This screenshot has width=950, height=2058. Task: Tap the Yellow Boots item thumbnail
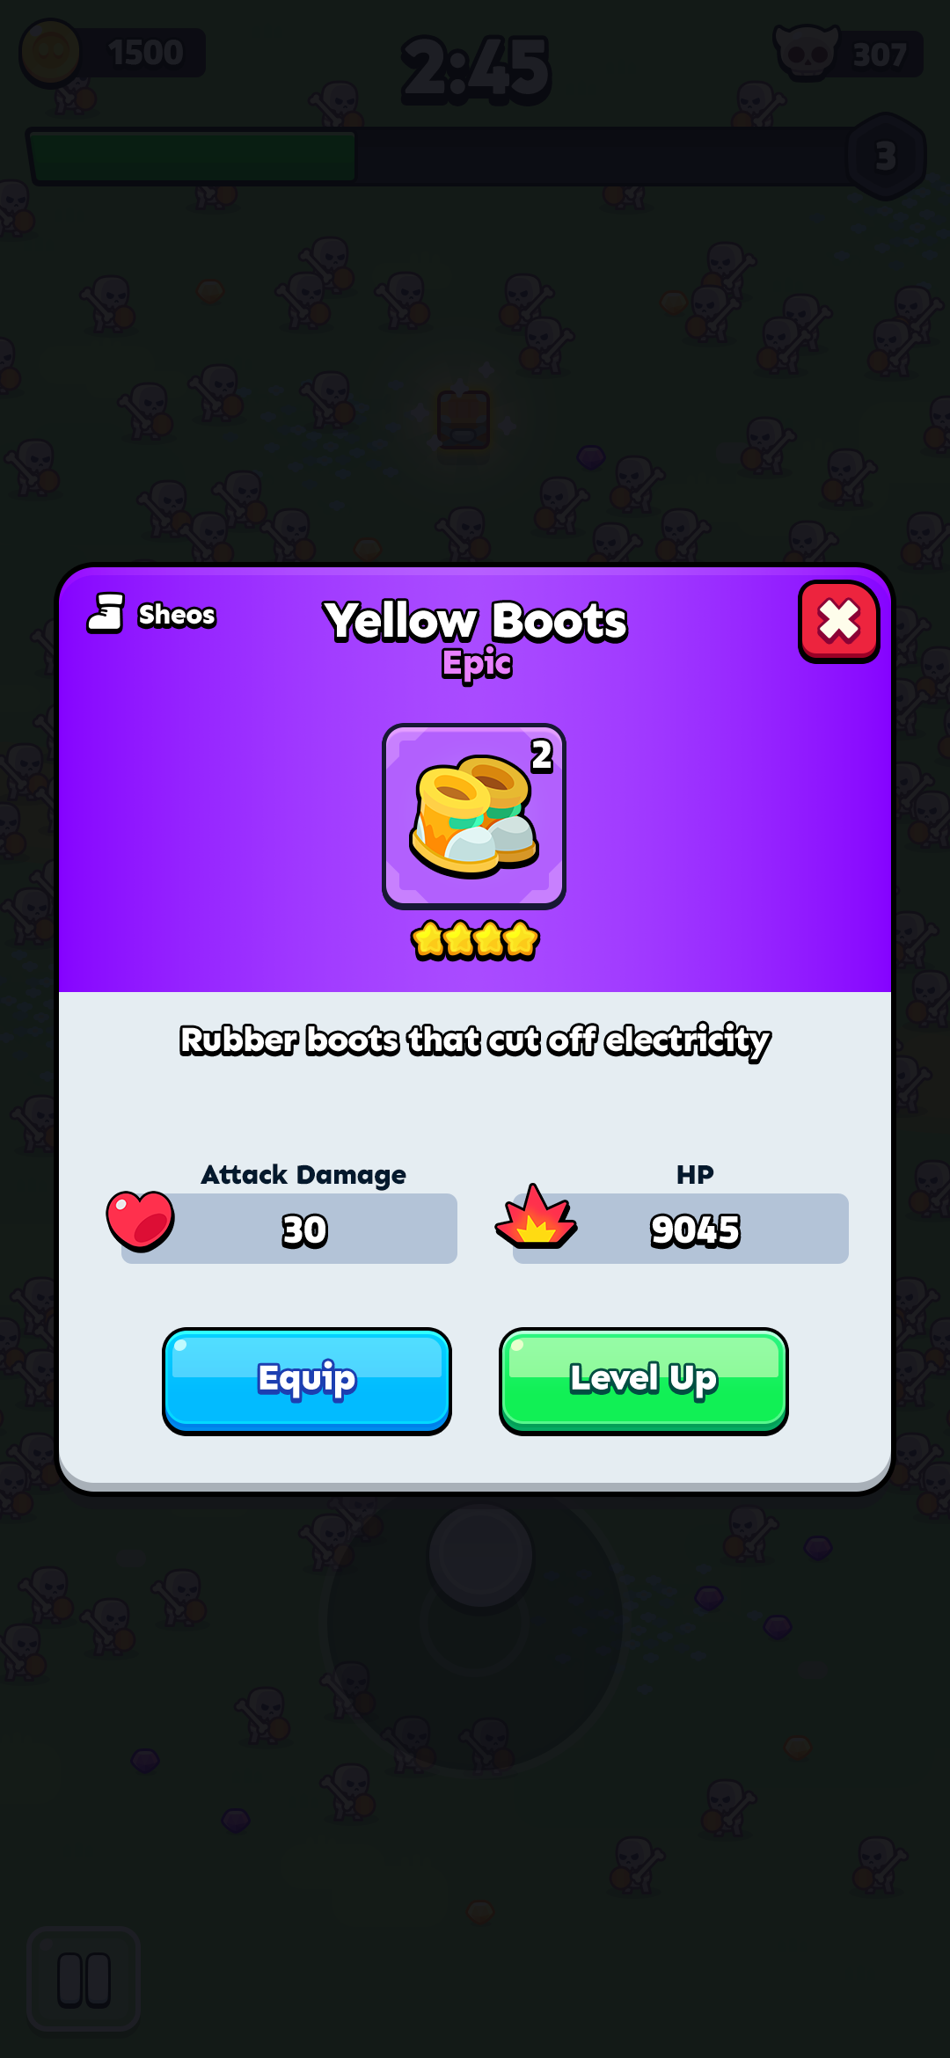(x=474, y=816)
